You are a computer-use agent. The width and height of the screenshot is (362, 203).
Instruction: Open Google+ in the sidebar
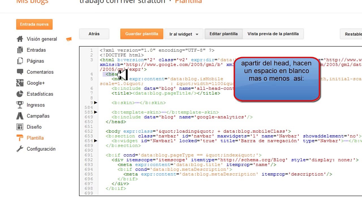click(36, 83)
